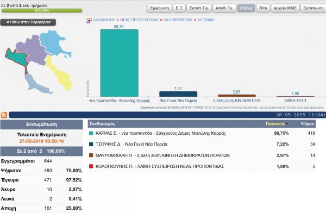The width and height of the screenshot is (326, 213).
Task: Click the Αρχείο ΜΜΕ button
Action: [285, 8]
